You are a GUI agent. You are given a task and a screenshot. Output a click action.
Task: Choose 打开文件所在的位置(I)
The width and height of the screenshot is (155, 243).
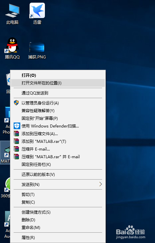coord(58,83)
